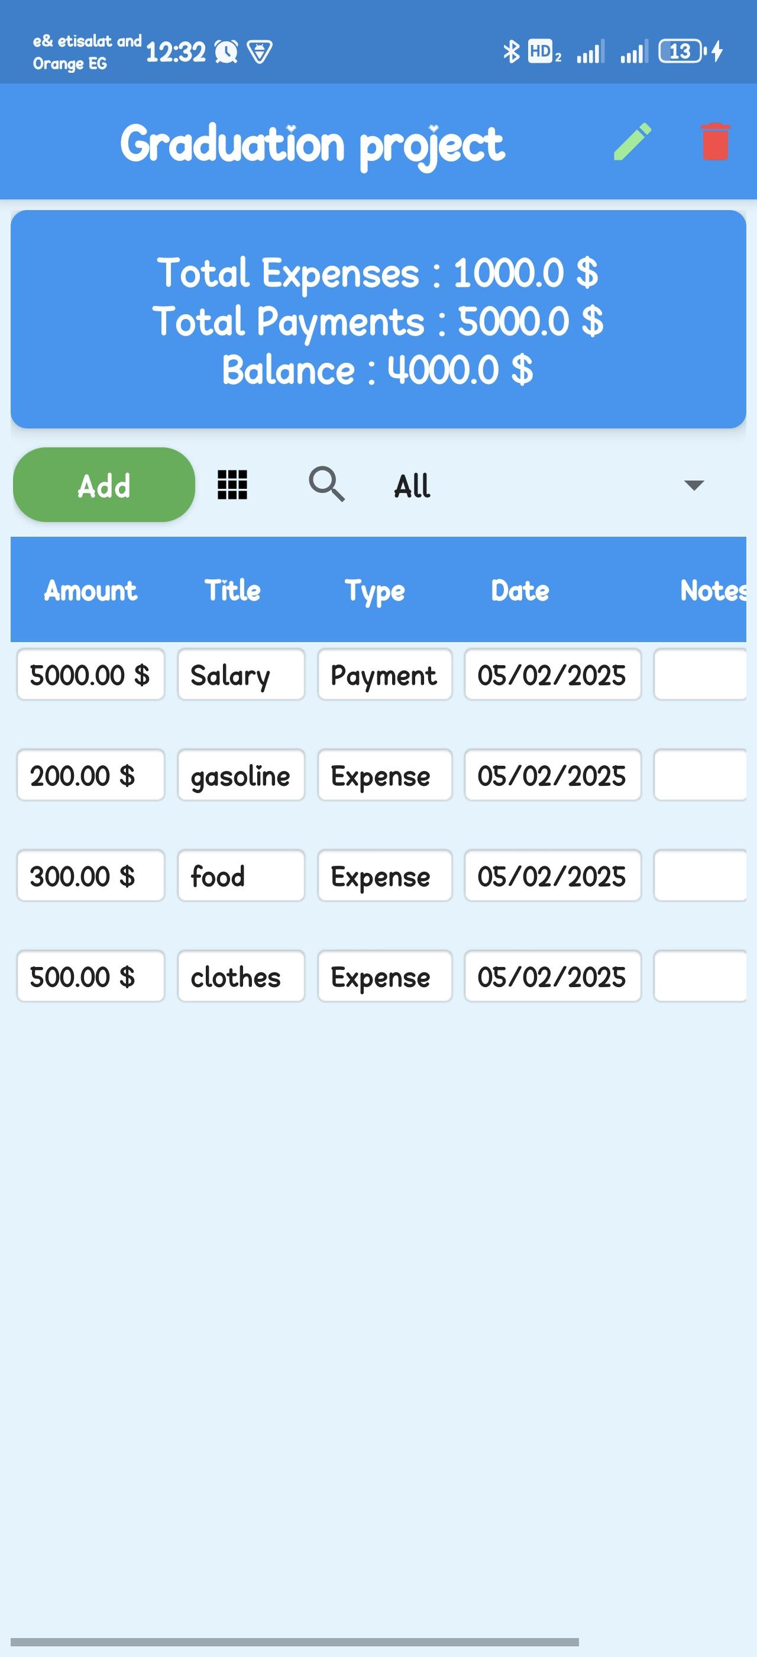The image size is (757, 1657).
Task: Click the Amount column header
Action: click(90, 590)
